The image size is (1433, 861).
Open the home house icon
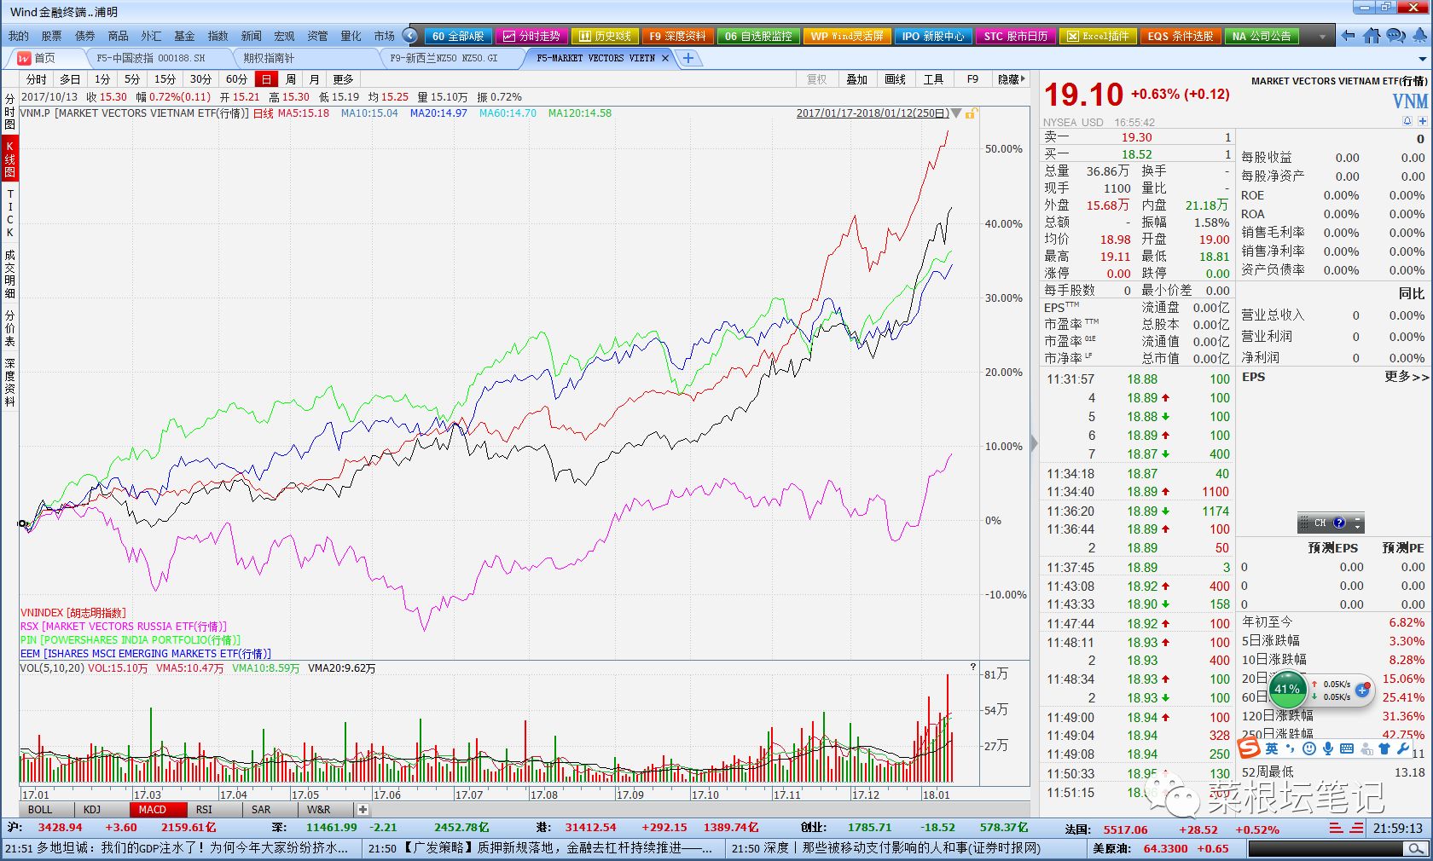click(x=1372, y=36)
